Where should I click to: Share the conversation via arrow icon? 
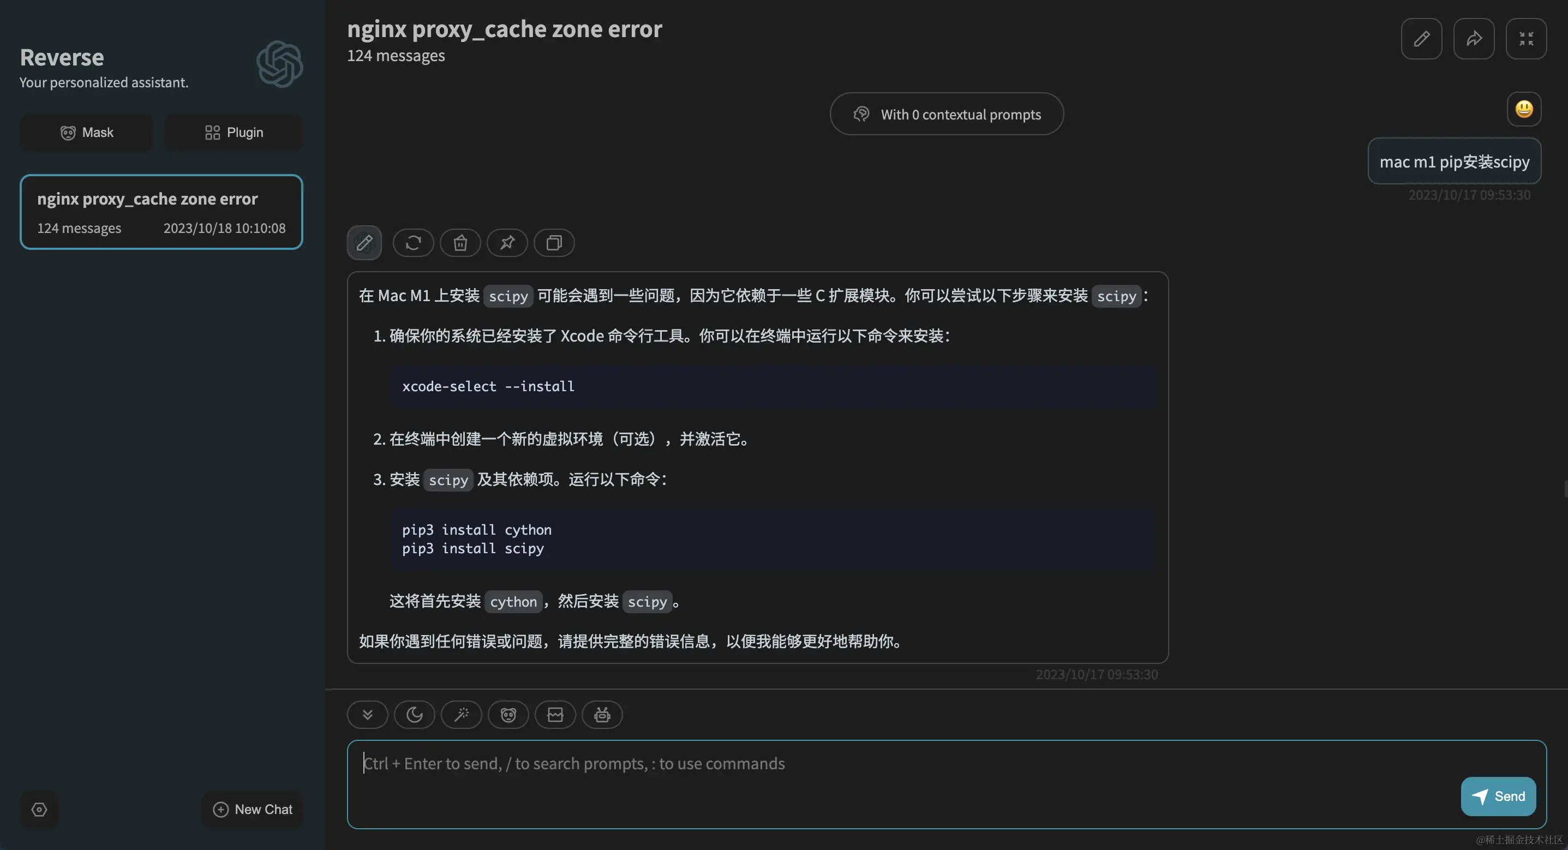pyautogui.click(x=1474, y=39)
